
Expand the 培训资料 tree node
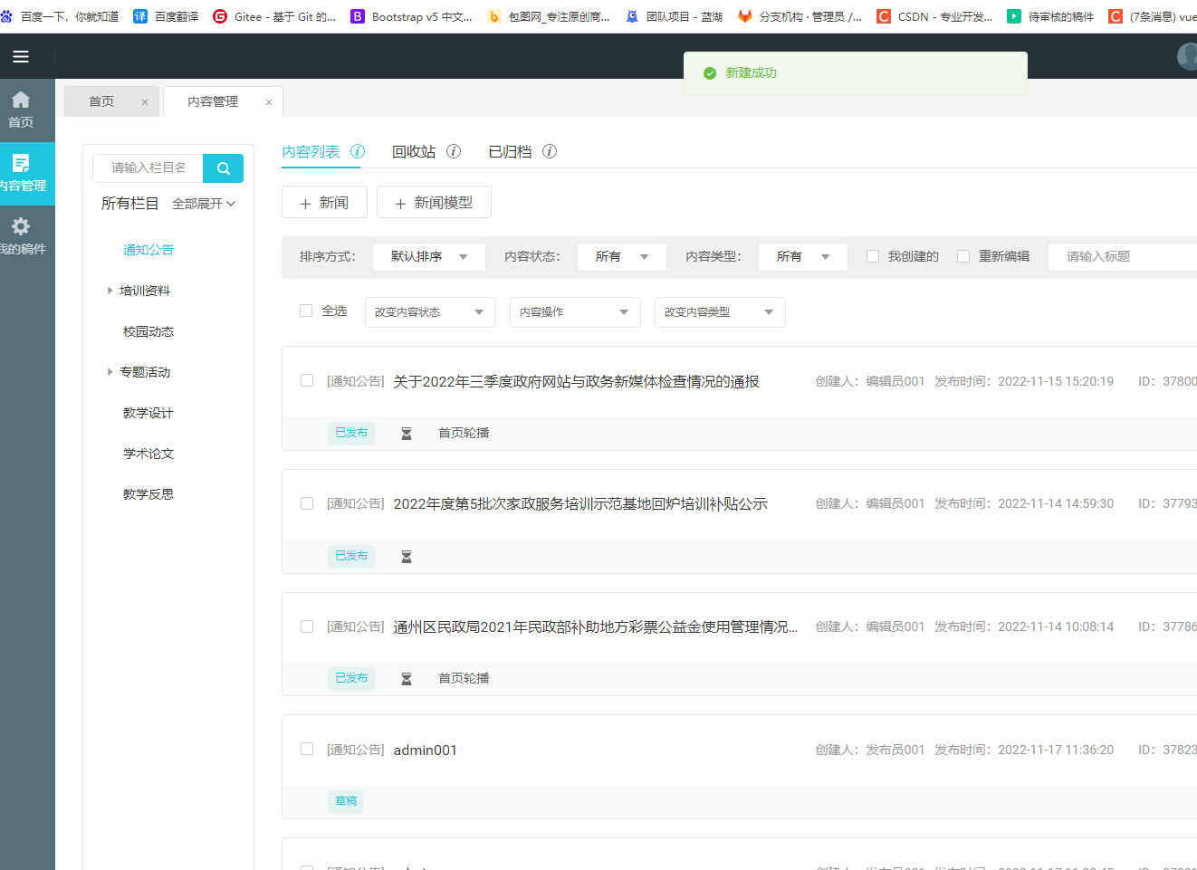pos(110,291)
